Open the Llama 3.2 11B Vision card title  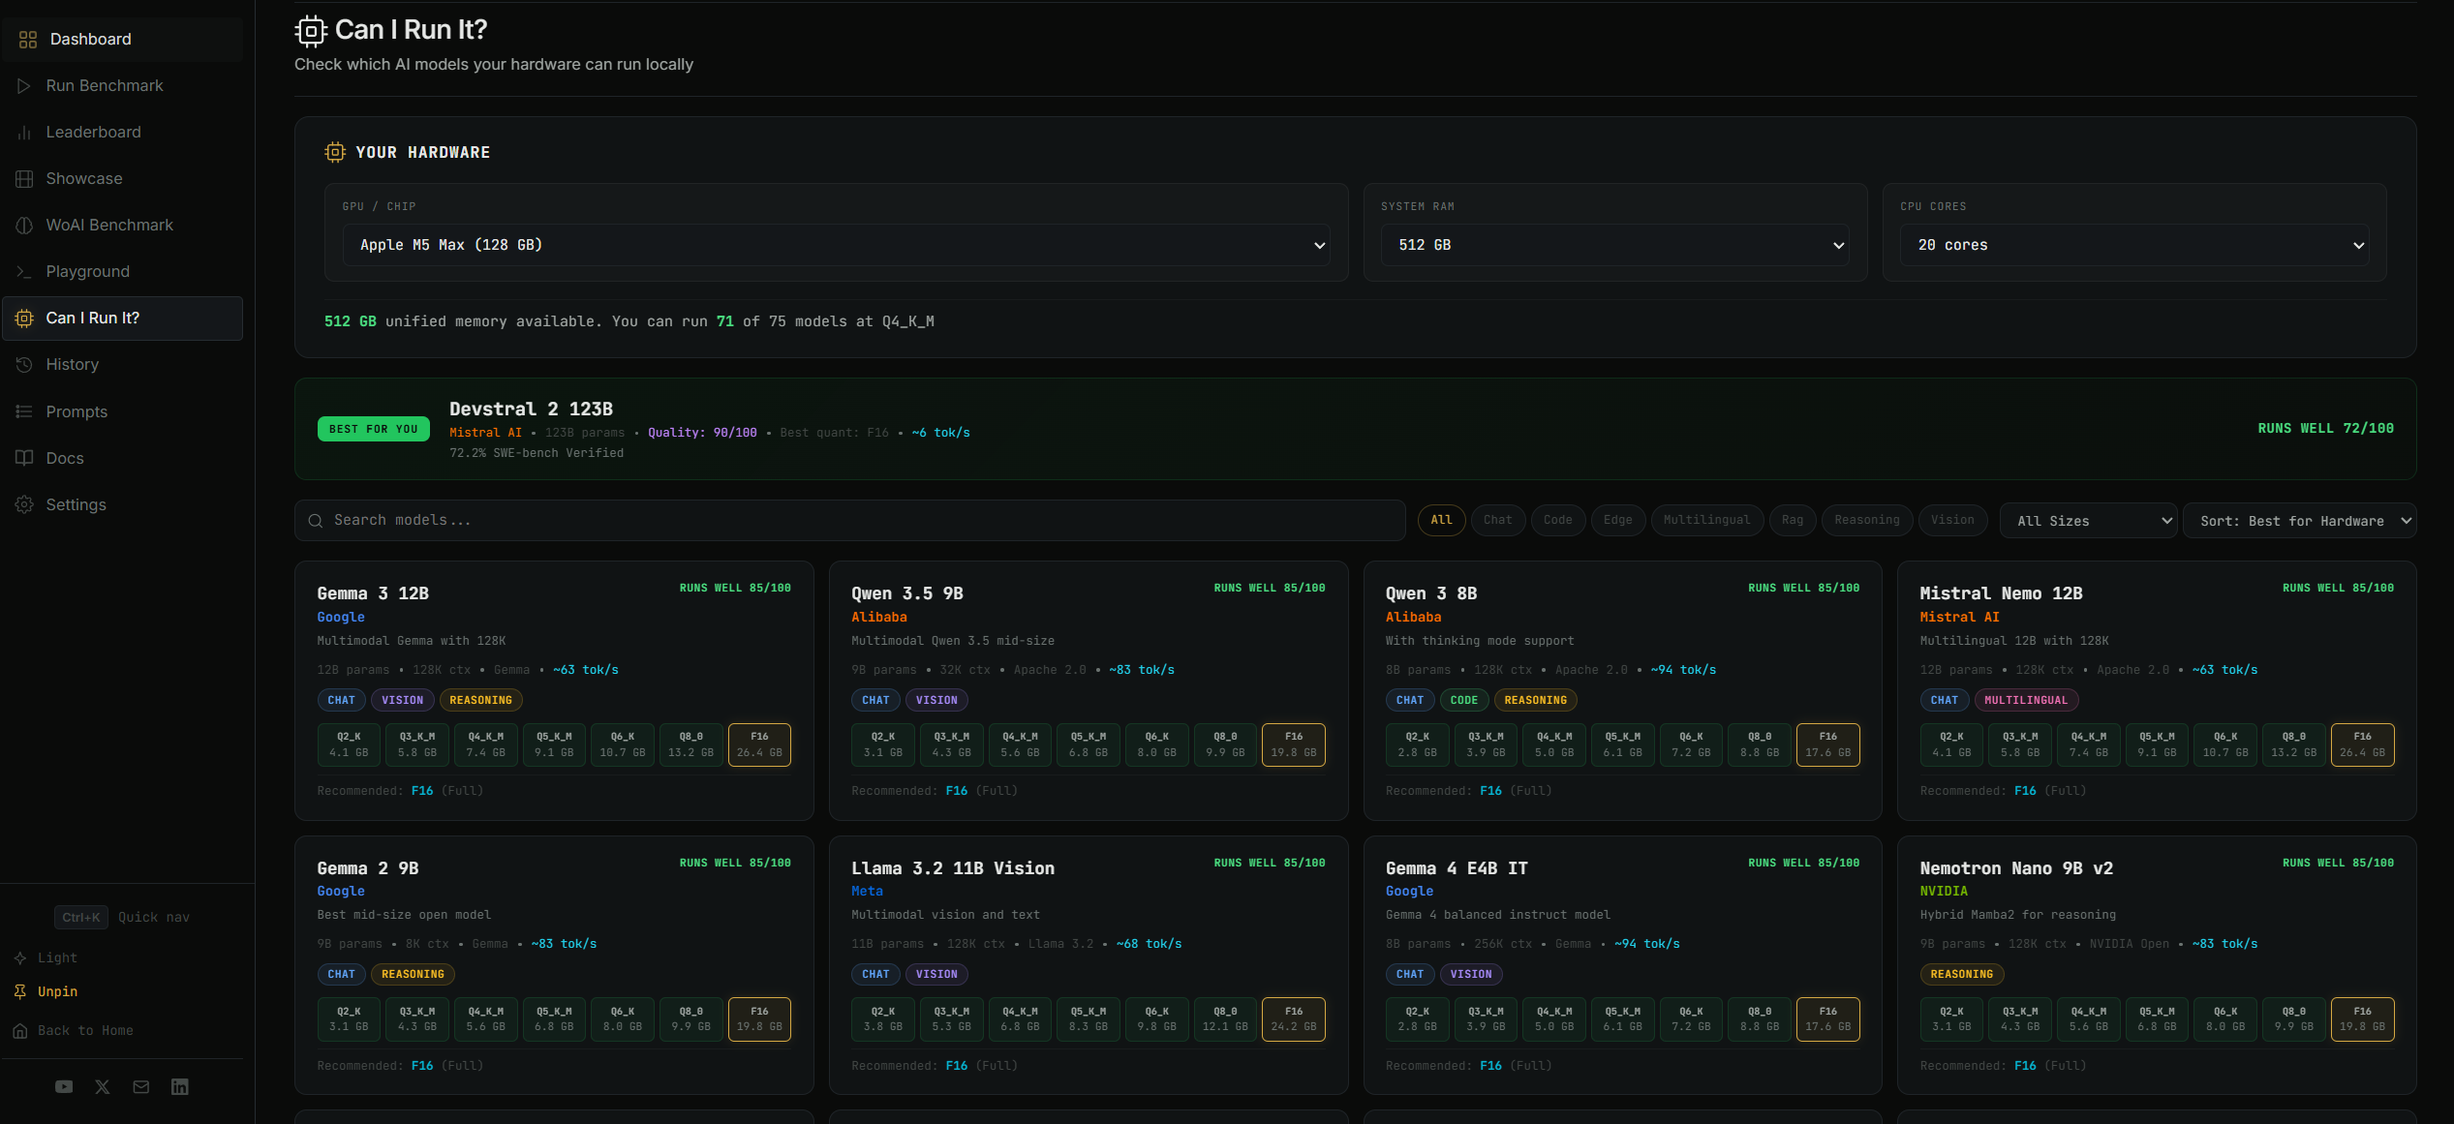click(953, 868)
